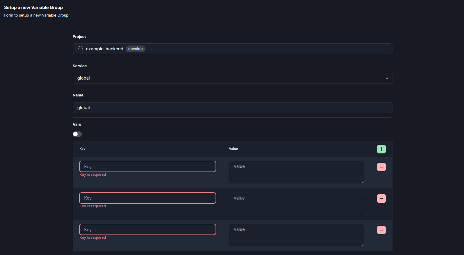Click the curly braces project icon
The image size is (464, 255).
(80, 49)
